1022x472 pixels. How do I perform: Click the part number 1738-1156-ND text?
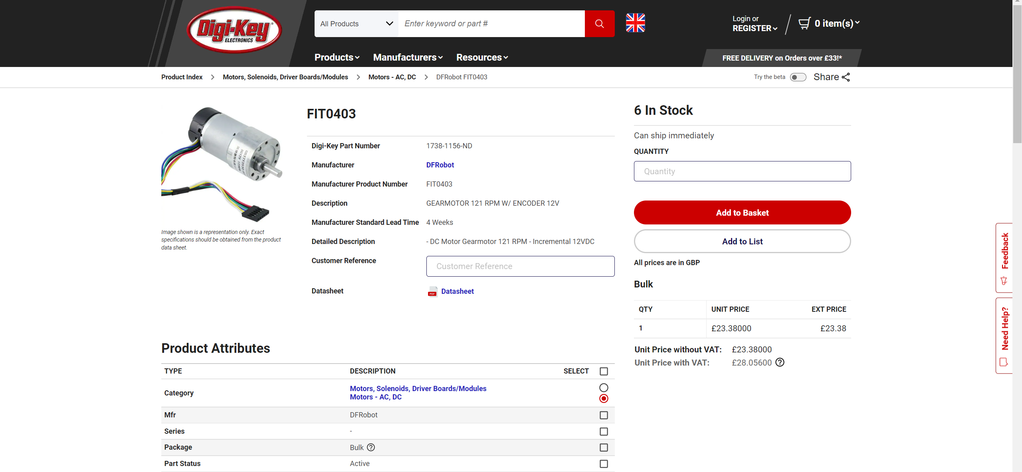click(x=449, y=146)
